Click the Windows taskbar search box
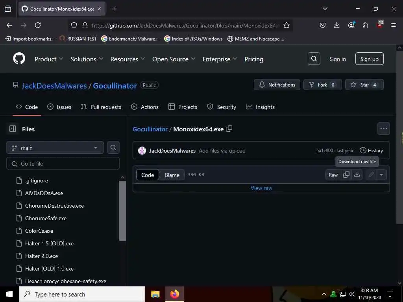This screenshot has height=302, width=403. [82, 294]
